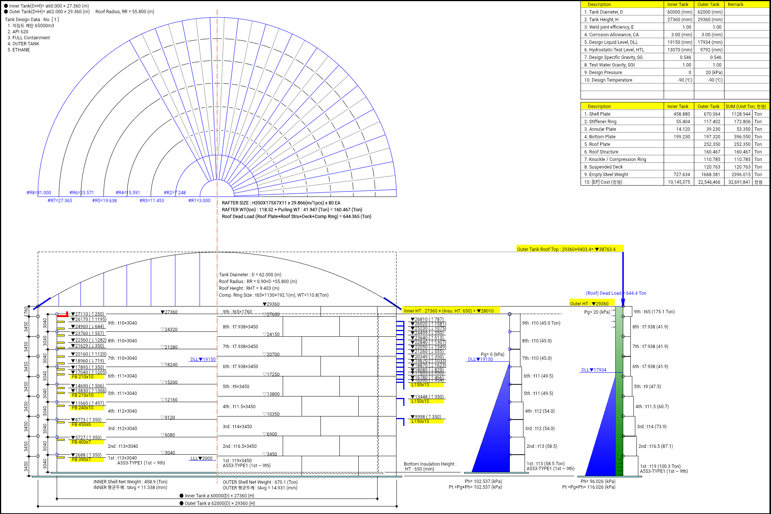The width and height of the screenshot is (771, 514).
Task: Click '7. Knuckle / Compression Ring' row label
Action: click(615, 159)
